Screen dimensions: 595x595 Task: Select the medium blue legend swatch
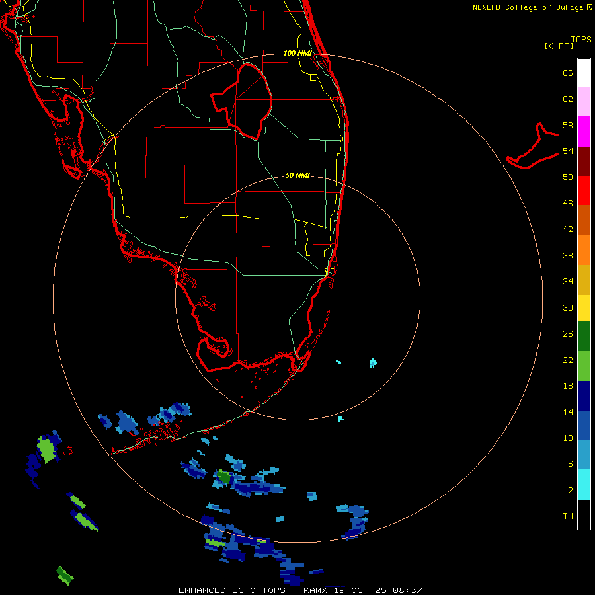pos(584,425)
